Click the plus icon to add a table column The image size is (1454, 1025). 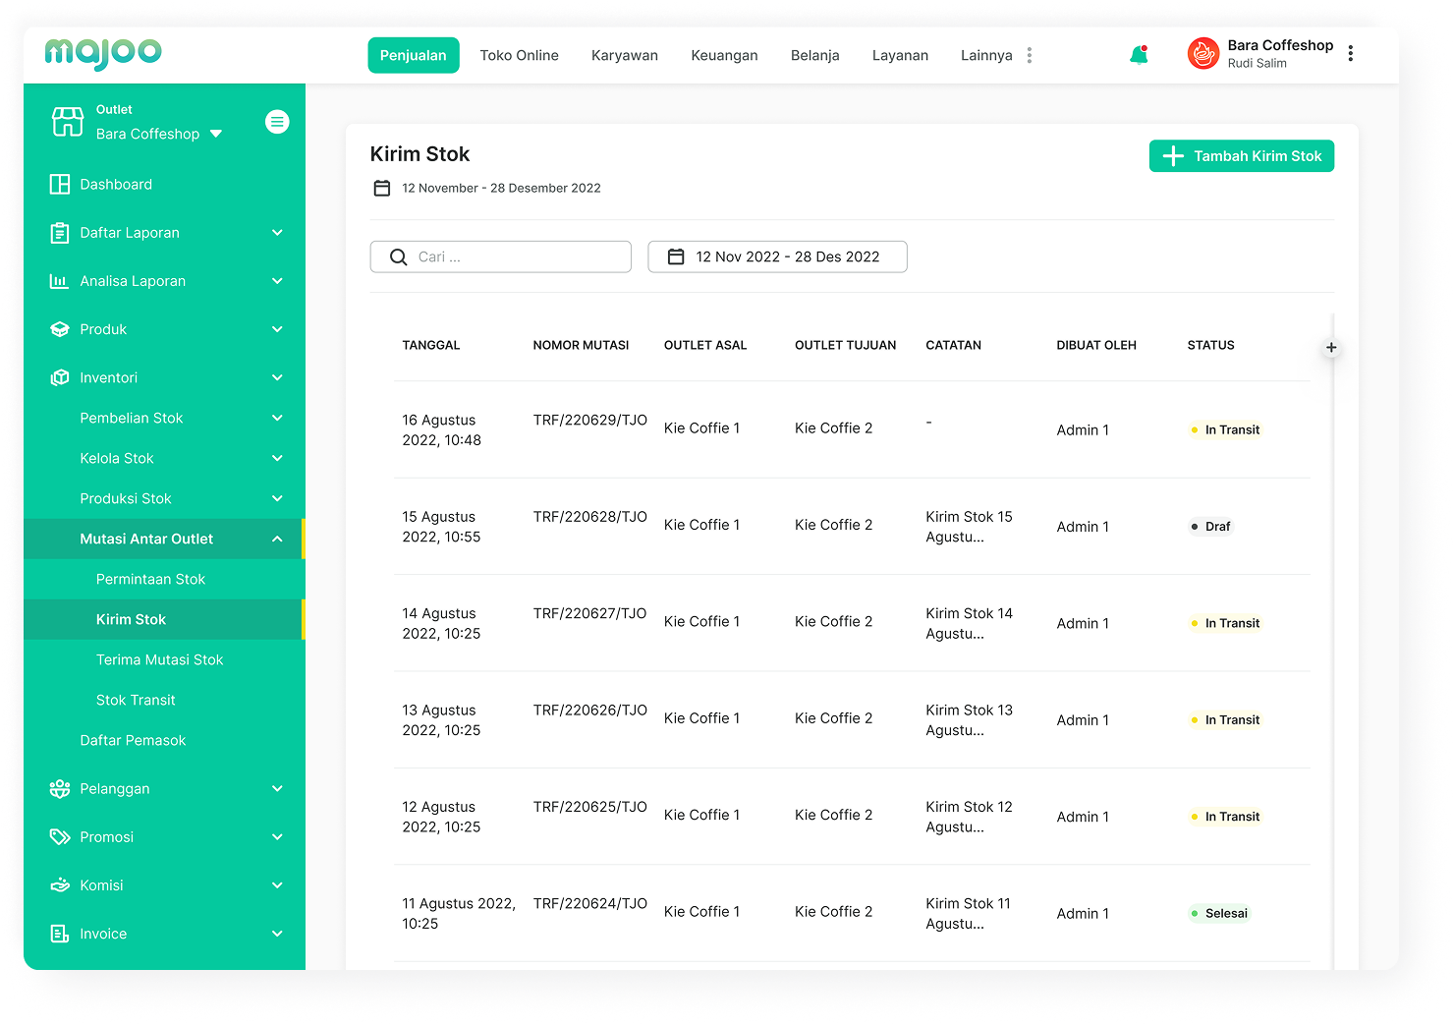click(1331, 347)
